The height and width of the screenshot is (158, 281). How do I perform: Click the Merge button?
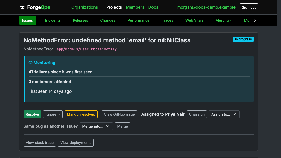[x=123, y=126]
